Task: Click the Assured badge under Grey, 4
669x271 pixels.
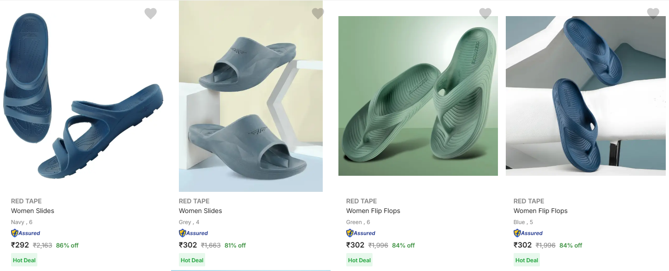Action: [194, 233]
